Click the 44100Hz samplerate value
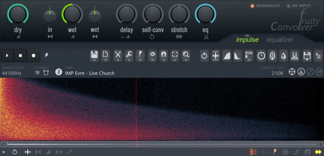 (x=12, y=73)
